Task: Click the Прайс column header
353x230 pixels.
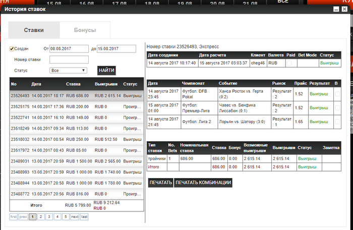Action: coord(301,83)
